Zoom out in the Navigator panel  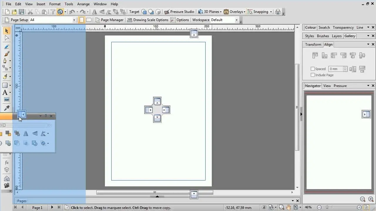[363, 199]
